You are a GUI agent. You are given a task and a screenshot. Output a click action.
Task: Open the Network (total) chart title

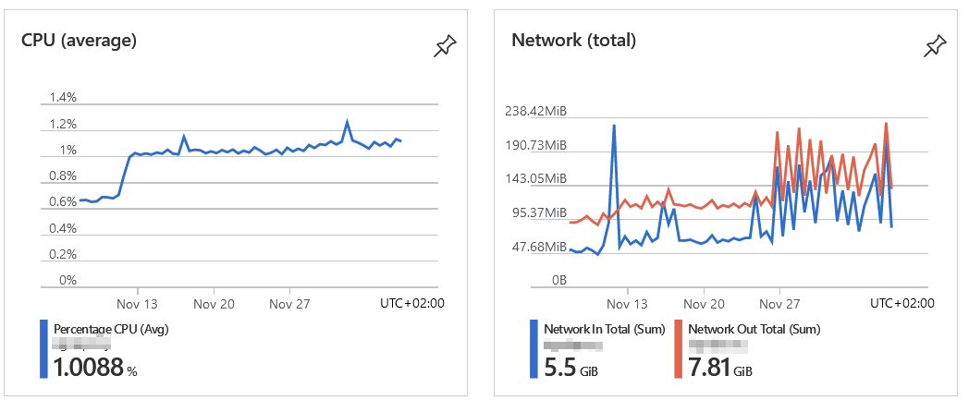[x=573, y=41]
